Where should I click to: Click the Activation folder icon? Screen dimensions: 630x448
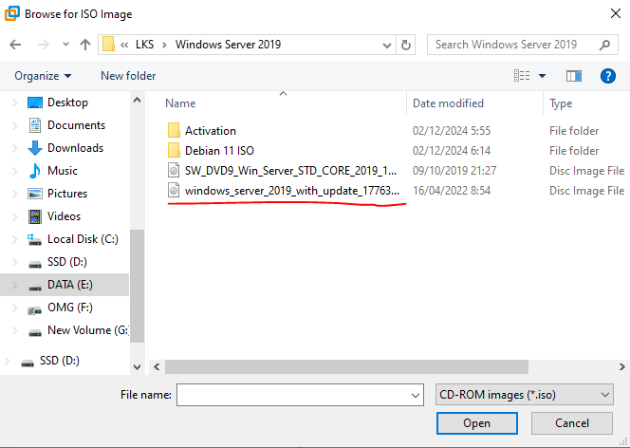tap(174, 131)
